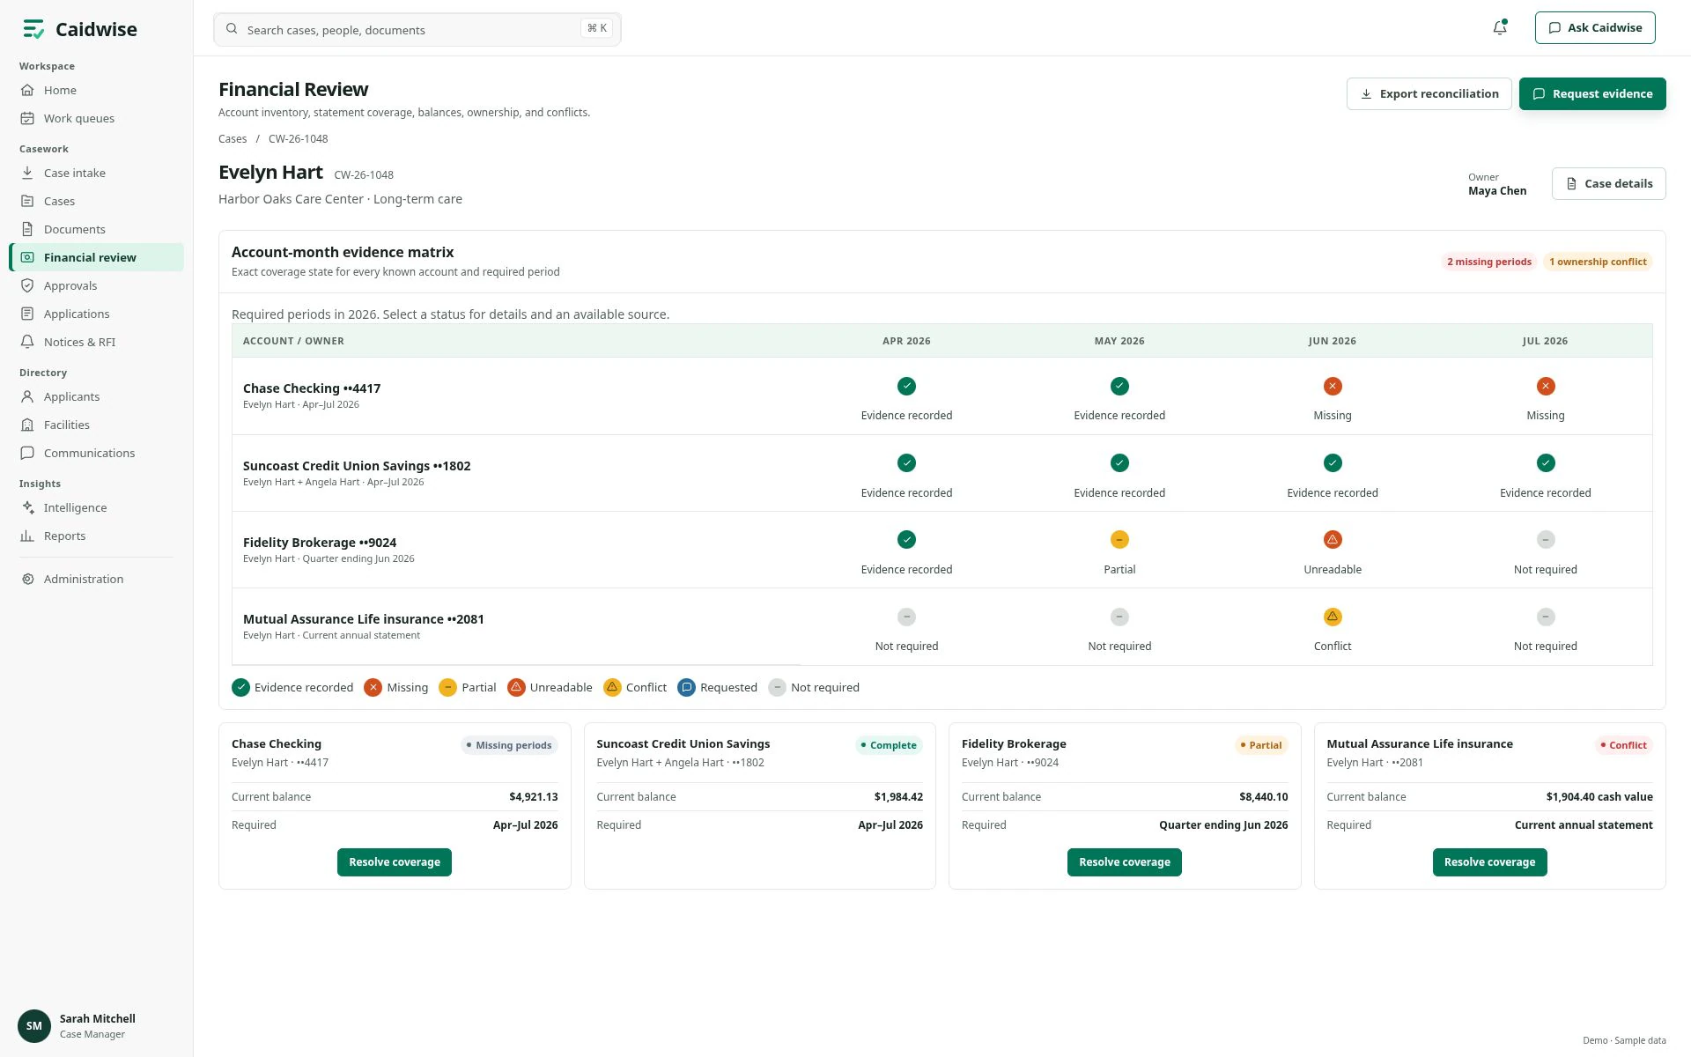Select Mutual Assurance June conflict status icon
1691x1057 pixels.
(x=1333, y=617)
